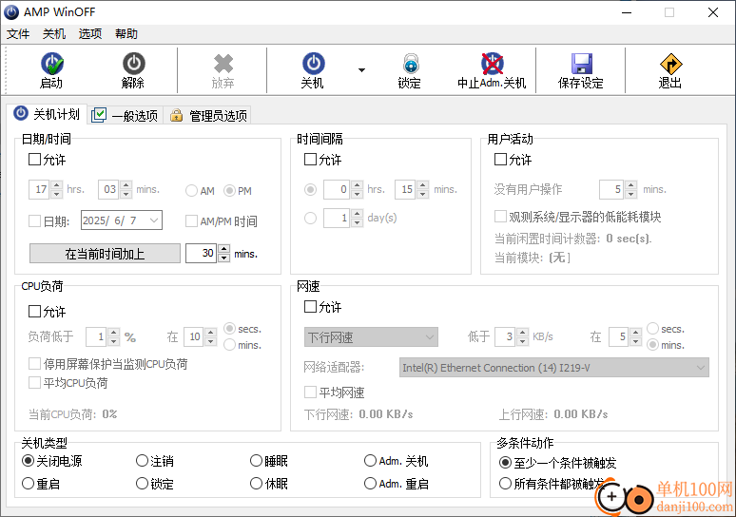Click the 03 mins. input field
This screenshot has height=517, width=736.
(x=109, y=189)
